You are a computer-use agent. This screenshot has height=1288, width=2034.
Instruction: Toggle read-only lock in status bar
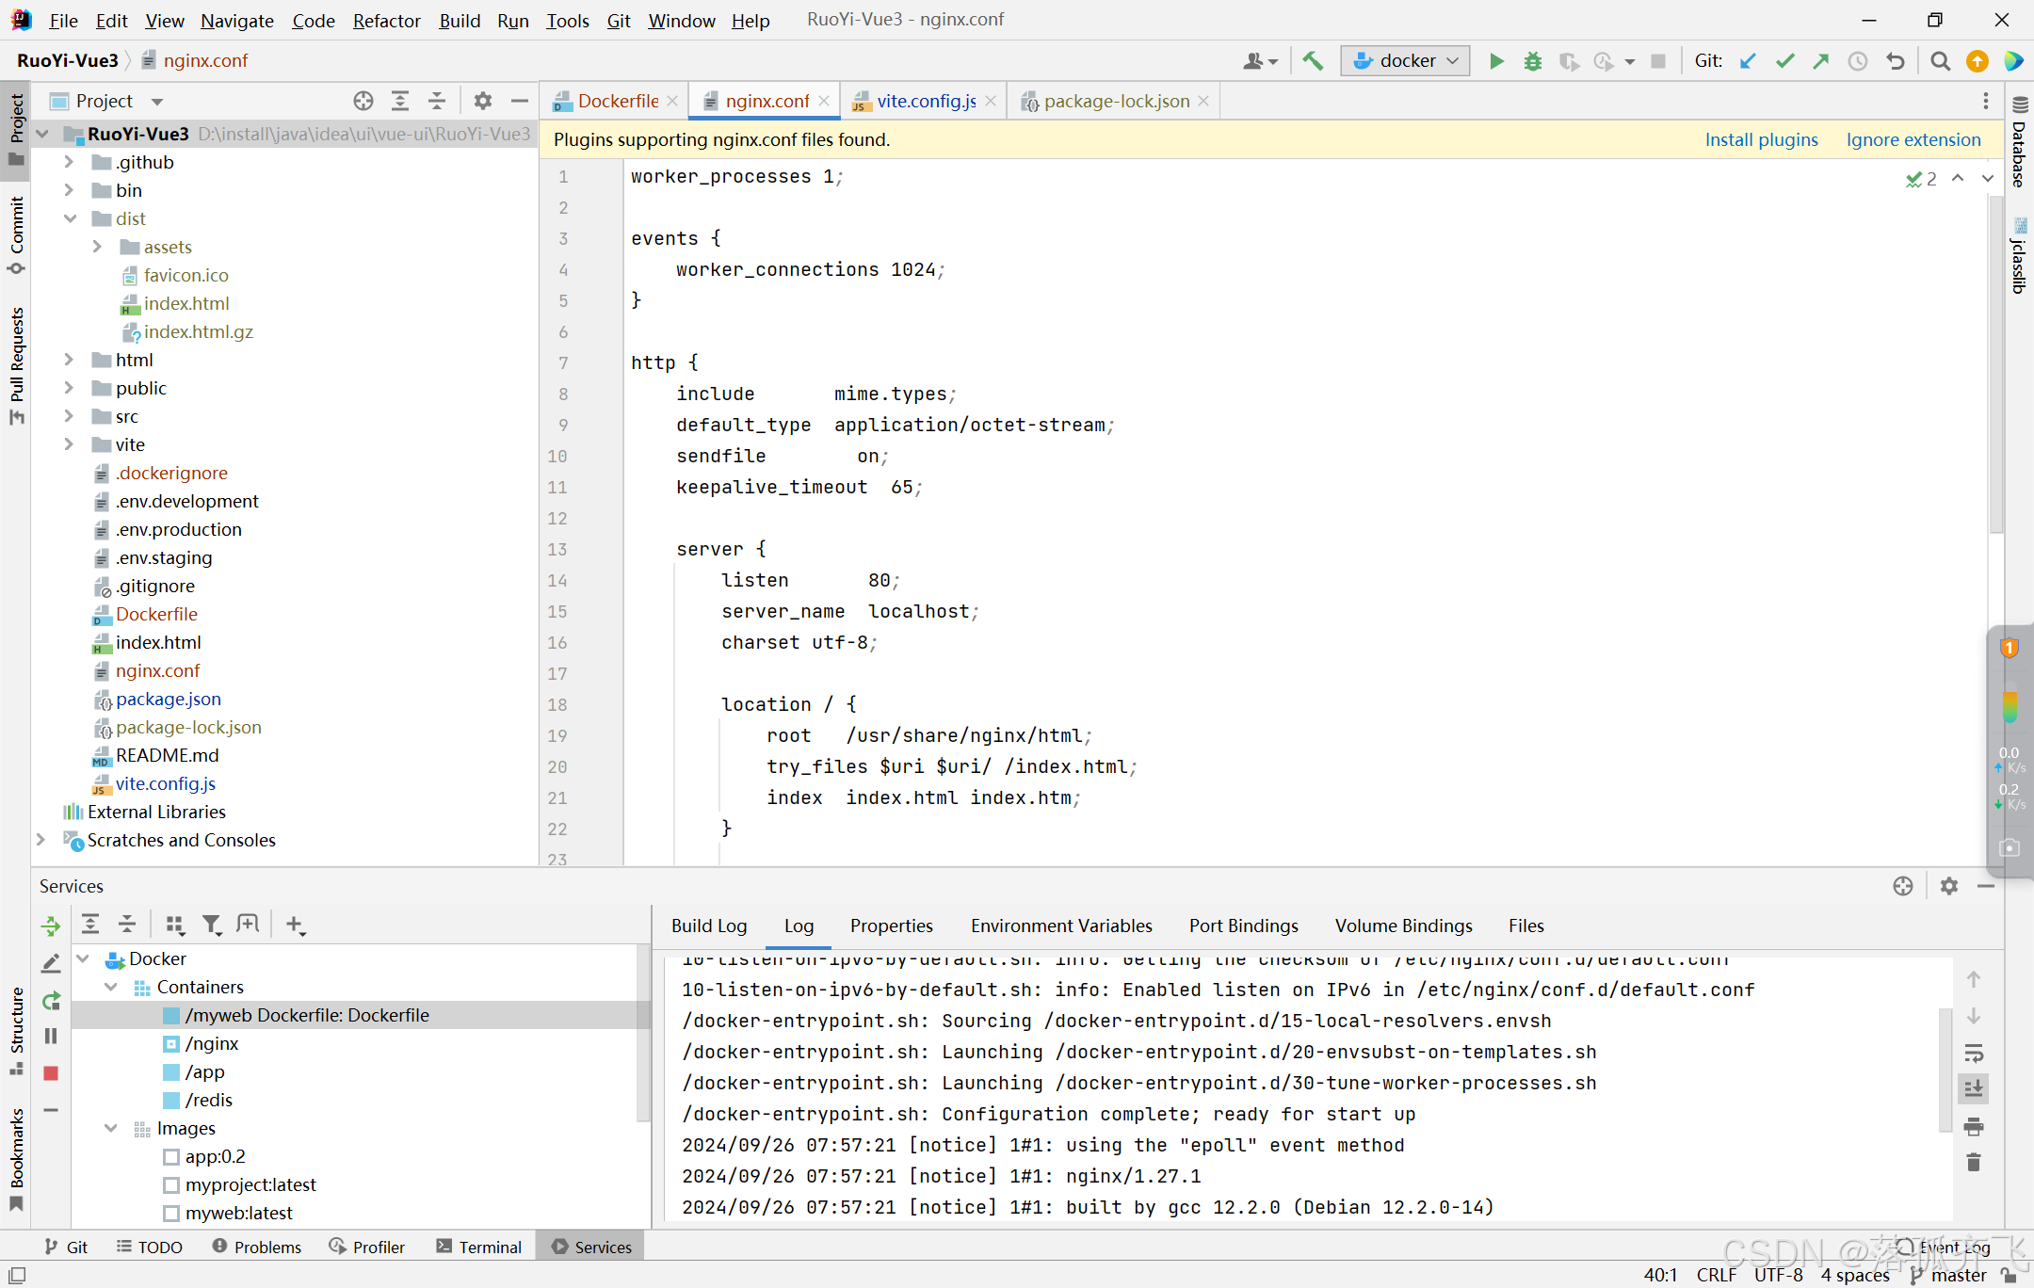pos(2009,1275)
